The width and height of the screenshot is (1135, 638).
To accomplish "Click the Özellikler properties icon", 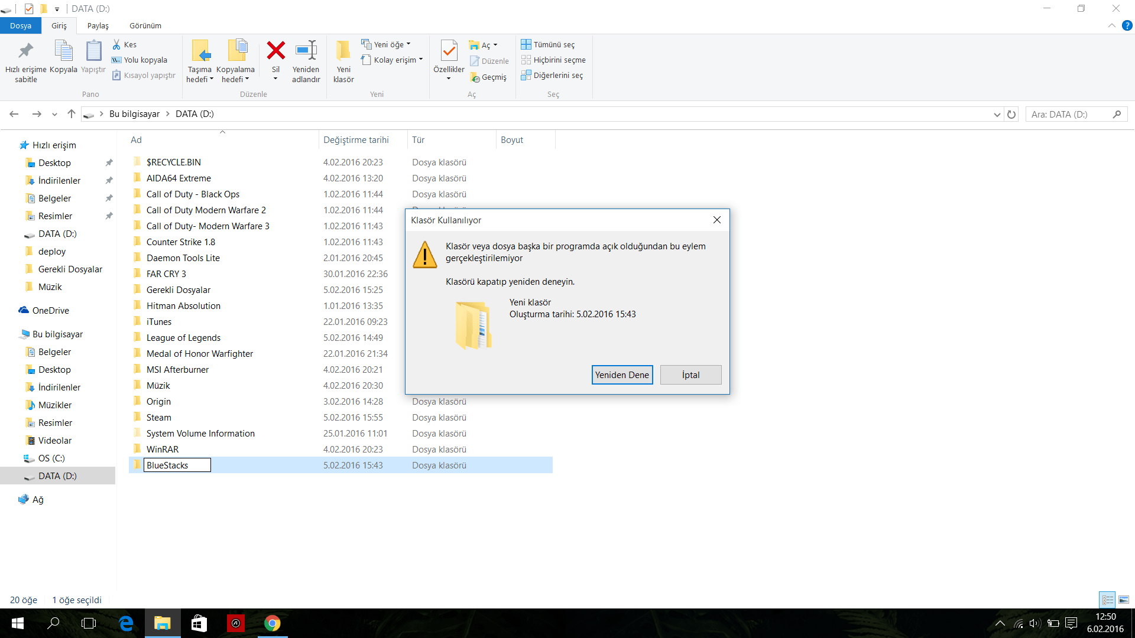I will 449,51.
